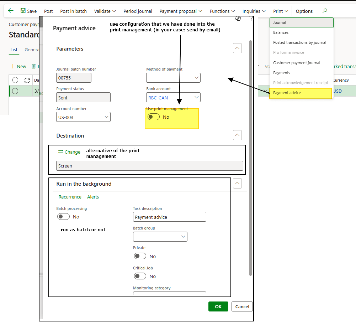The width and height of the screenshot is (356, 330).
Task: Click the Task description input field
Action: click(170, 217)
